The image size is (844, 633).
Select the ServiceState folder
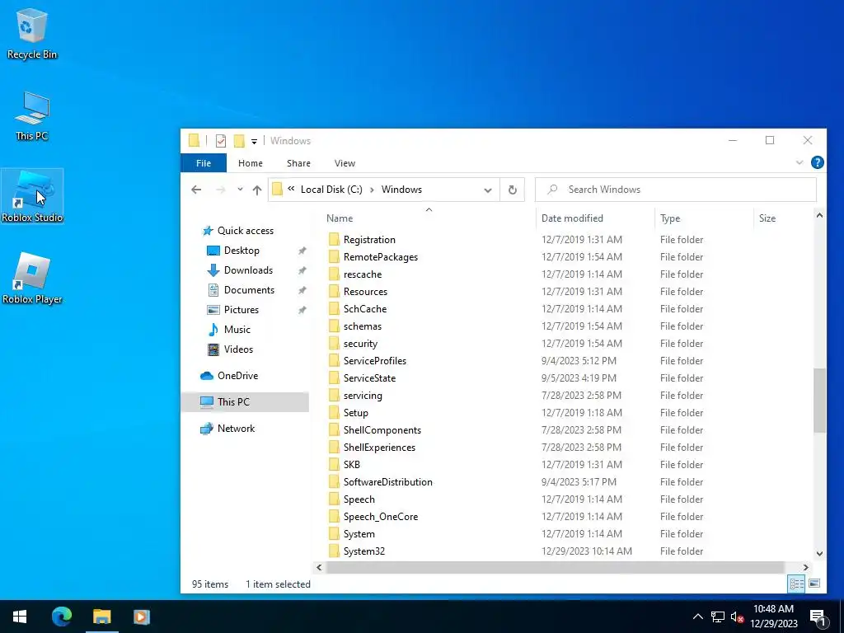coord(369,377)
